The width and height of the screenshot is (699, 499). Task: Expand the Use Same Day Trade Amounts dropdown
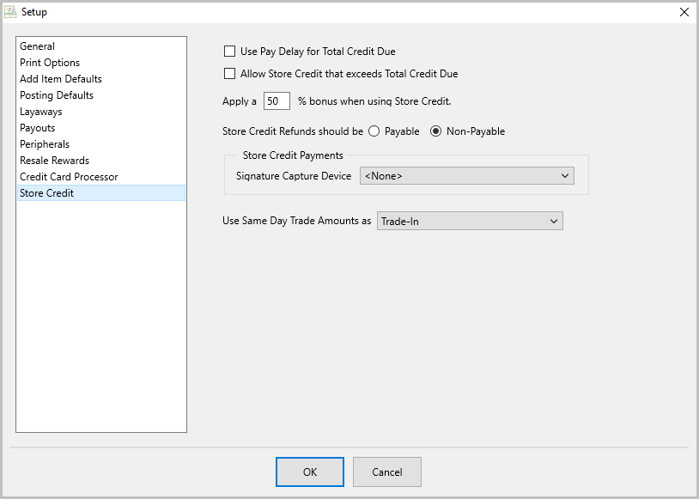(x=470, y=222)
